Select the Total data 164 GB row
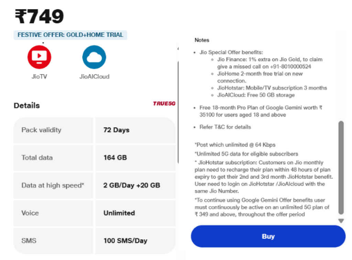Image resolution: width=352 pixels, height=260 pixels. tap(95, 158)
